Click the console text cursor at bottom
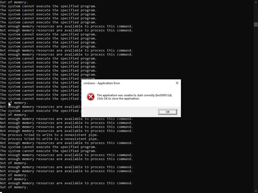Image resolution: width=258 pixels, height=193 pixels. [x=1, y=192]
